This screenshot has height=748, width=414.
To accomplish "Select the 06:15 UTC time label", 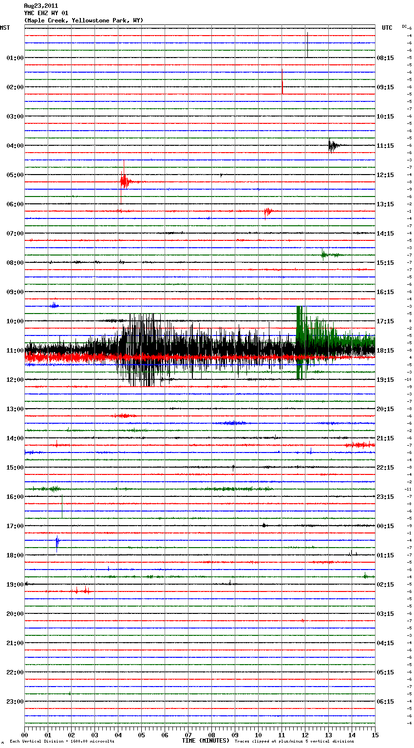I will click(x=385, y=702).
